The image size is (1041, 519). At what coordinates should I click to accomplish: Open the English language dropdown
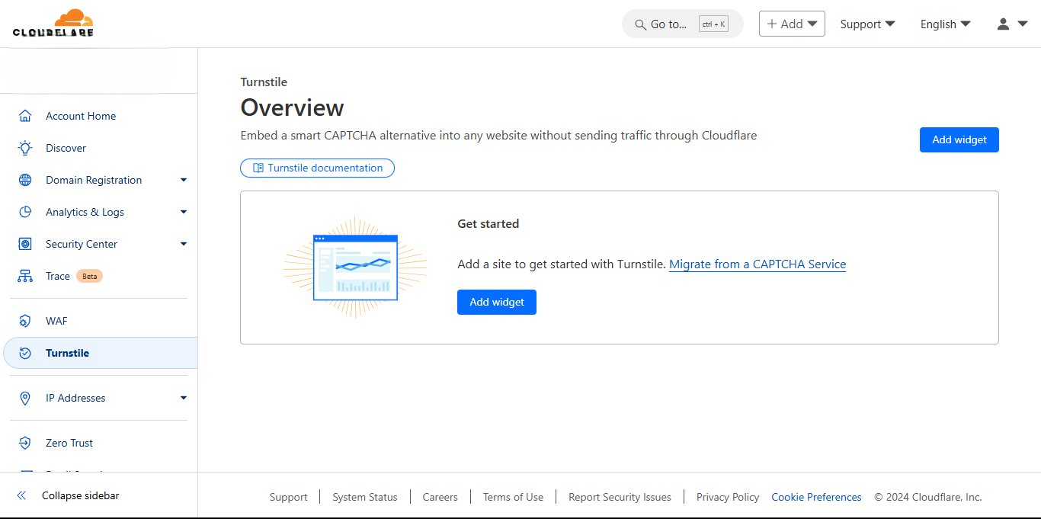(945, 24)
